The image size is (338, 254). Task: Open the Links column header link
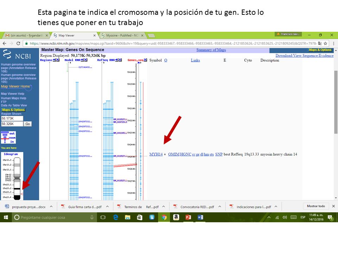pyautogui.click(x=195, y=60)
